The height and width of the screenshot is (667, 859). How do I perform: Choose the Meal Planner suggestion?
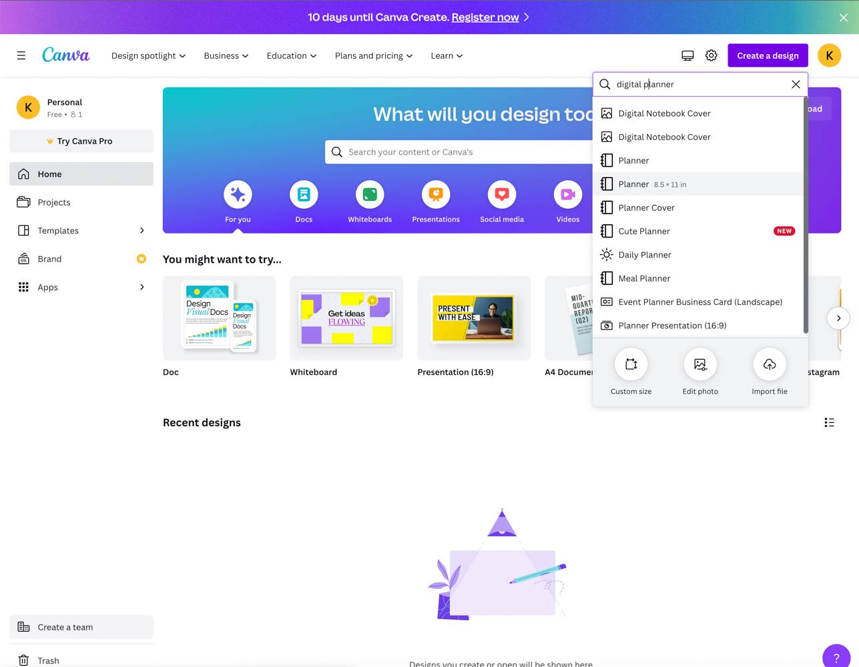click(697, 278)
